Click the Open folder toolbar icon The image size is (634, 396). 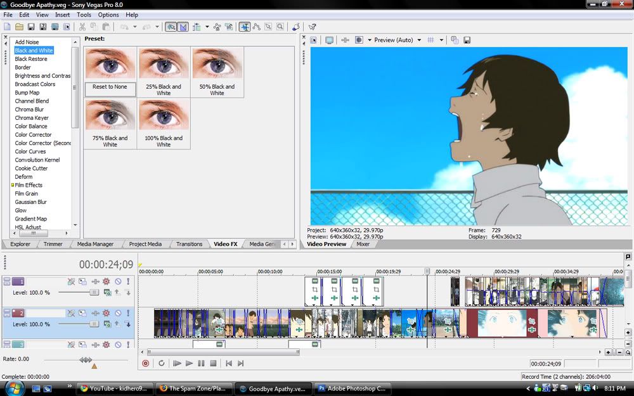pyautogui.click(x=19, y=27)
